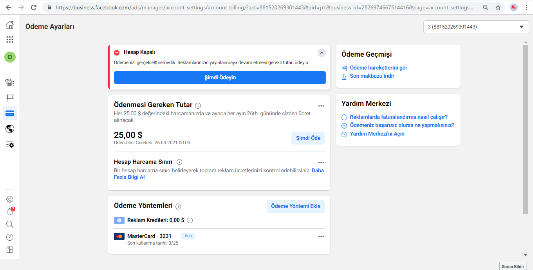Click Son makbuzu indir link
This screenshot has width=533, height=270.
(372, 76)
